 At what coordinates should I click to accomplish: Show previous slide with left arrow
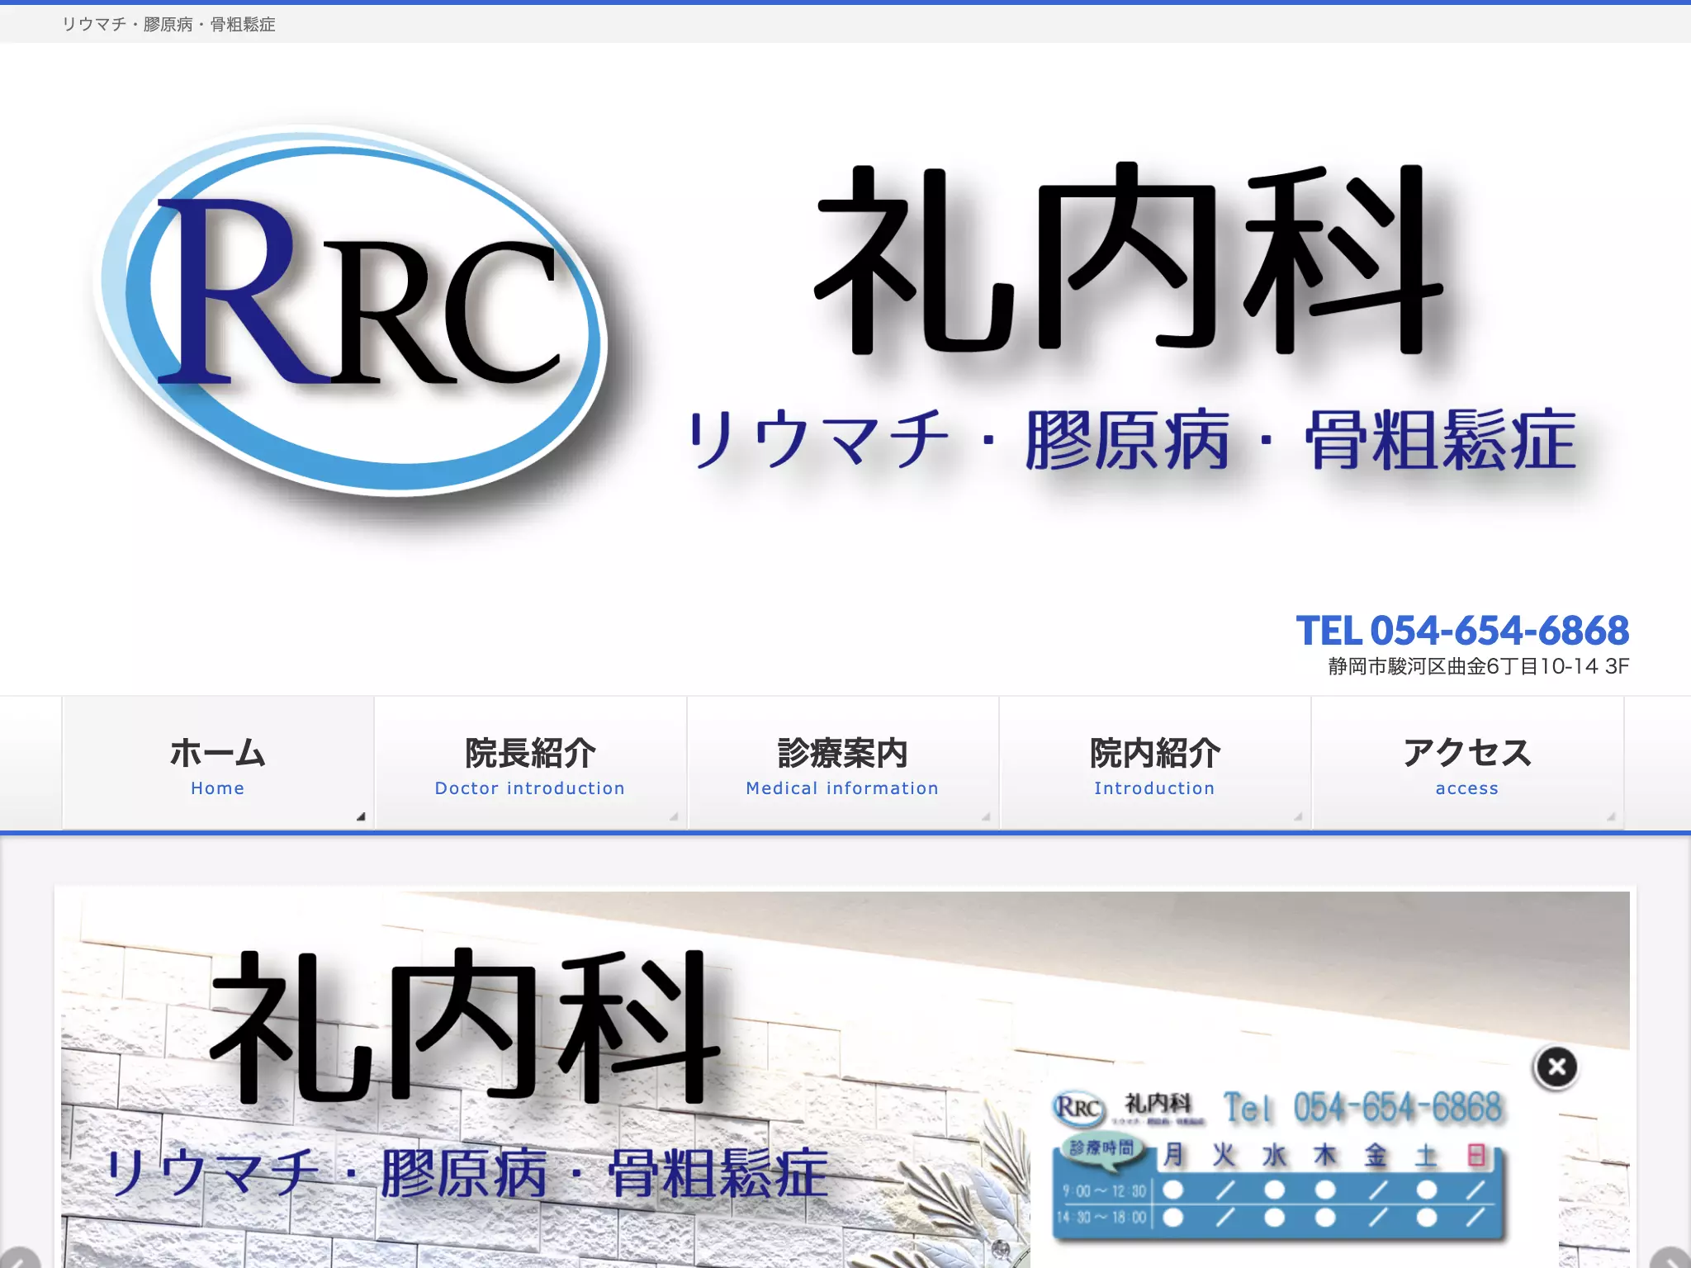pos(18,1259)
